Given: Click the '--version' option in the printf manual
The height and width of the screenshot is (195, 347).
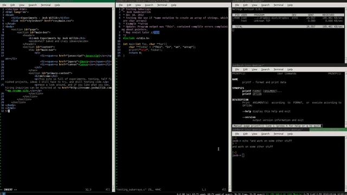Looking at the screenshot, I should [249, 117].
